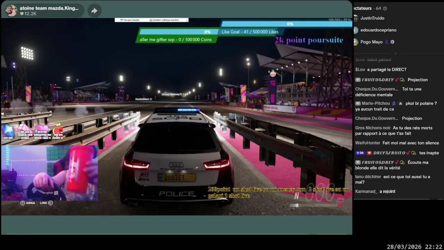Open WaifuHunter's username in chat
The height and width of the screenshot is (250, 444).
[368, 143]
